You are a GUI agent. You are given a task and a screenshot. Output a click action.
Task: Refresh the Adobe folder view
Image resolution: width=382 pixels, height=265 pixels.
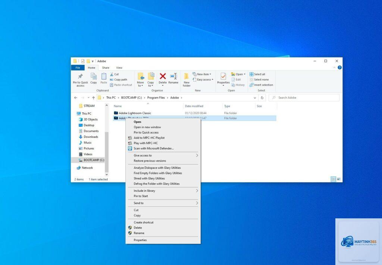(262, 97)
